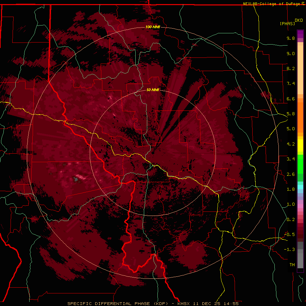Click the 6.6 scale value
The width and height of the screenshot is (306, 306).
pyautogui.click(x=291, y=99)
